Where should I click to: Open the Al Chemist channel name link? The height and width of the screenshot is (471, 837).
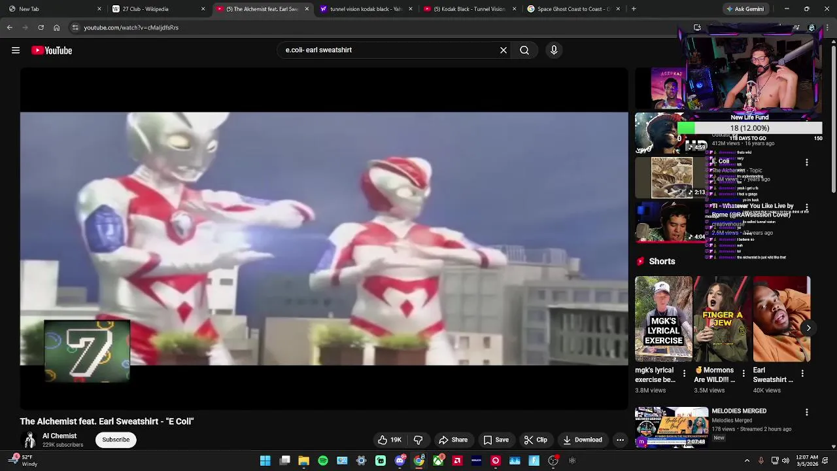click(60, 436)
